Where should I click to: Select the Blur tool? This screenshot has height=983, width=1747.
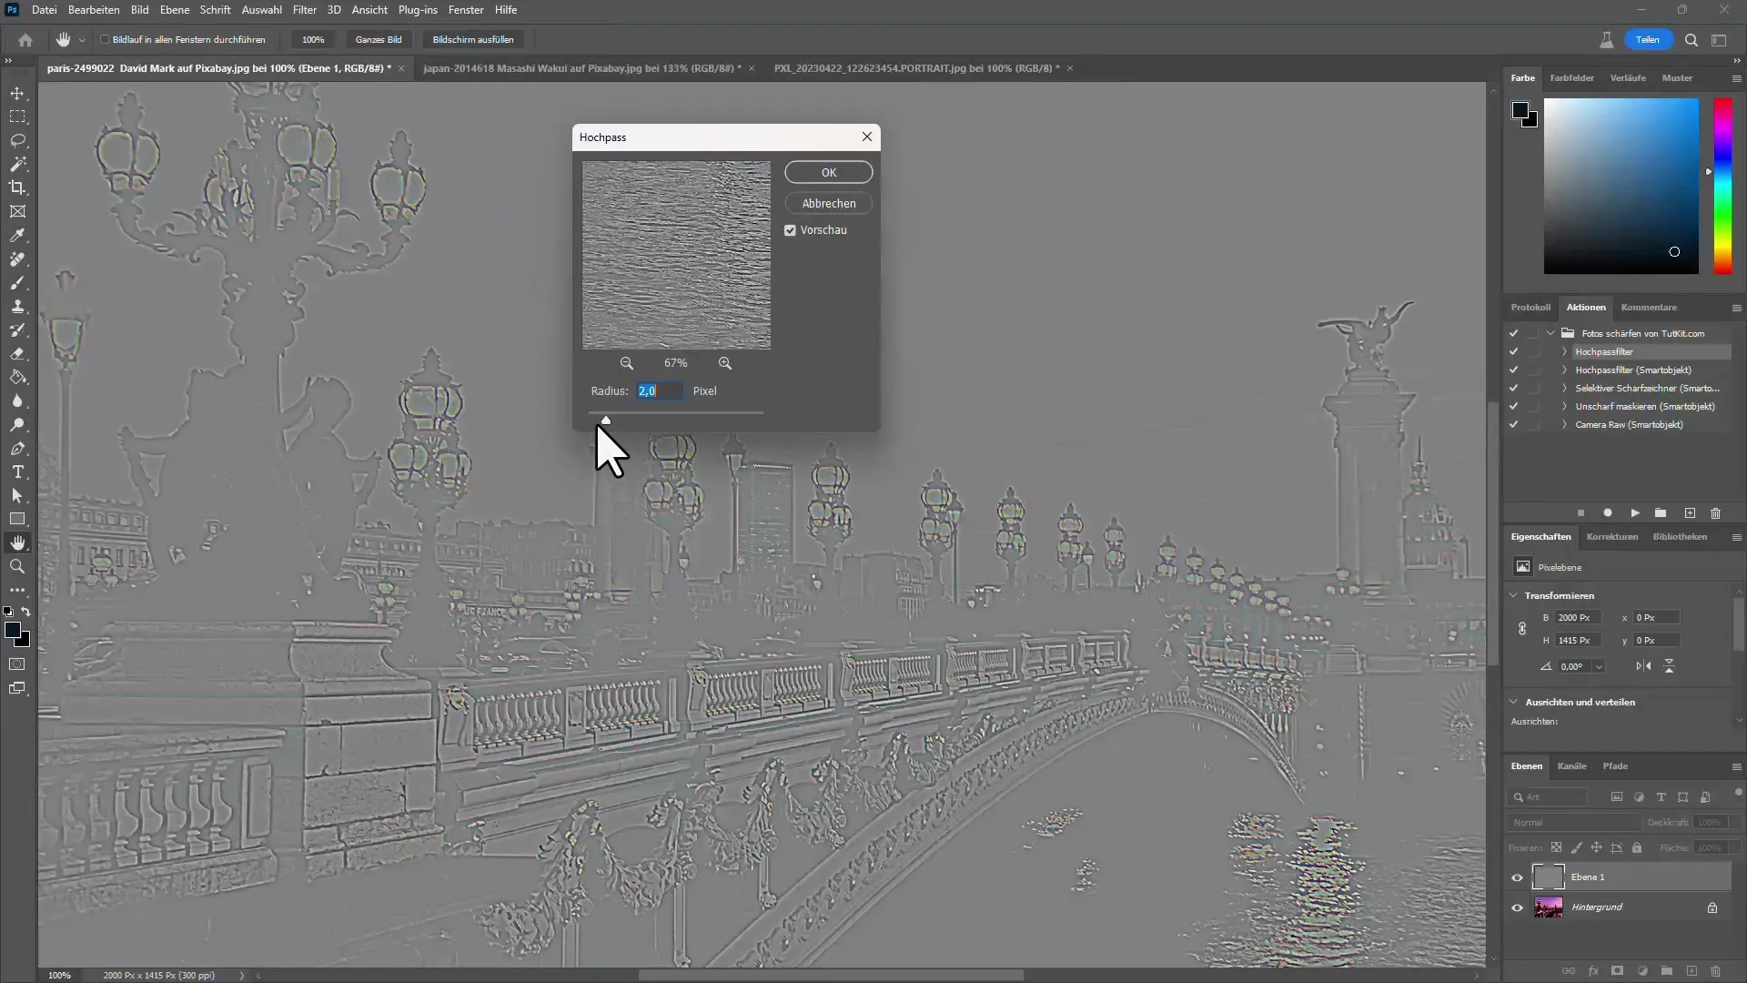click(x=17, y=400)
